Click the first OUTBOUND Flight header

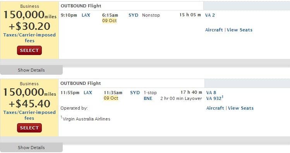(x=81, y=6)
